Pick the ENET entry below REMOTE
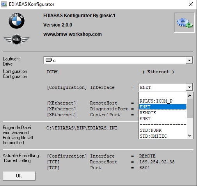Viewport: 197px width, 186px height. [x=163, y=119]
